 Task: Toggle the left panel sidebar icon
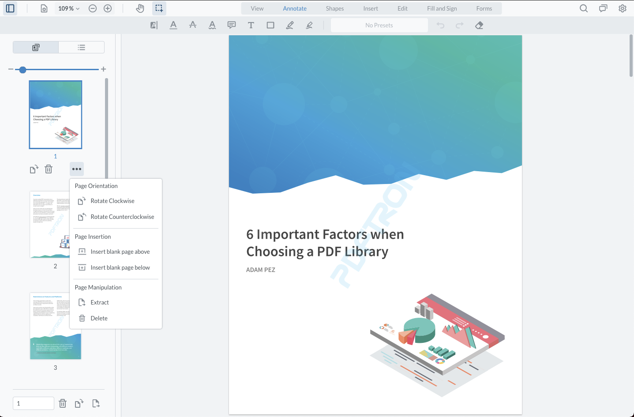coord(10,8)
